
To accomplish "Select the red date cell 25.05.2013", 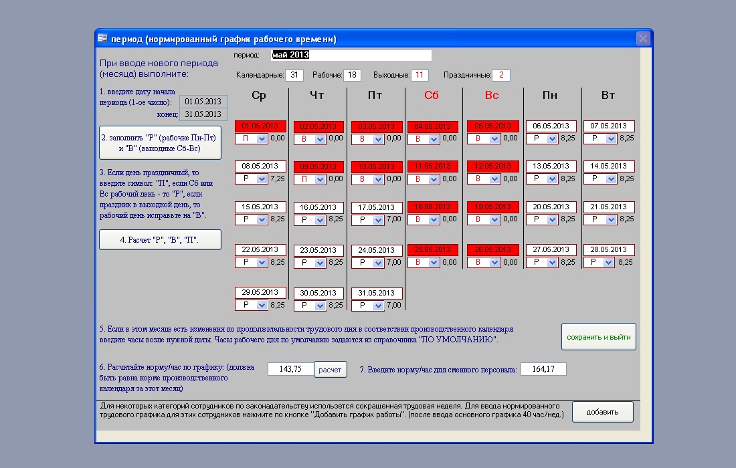I will coord(433,250).
